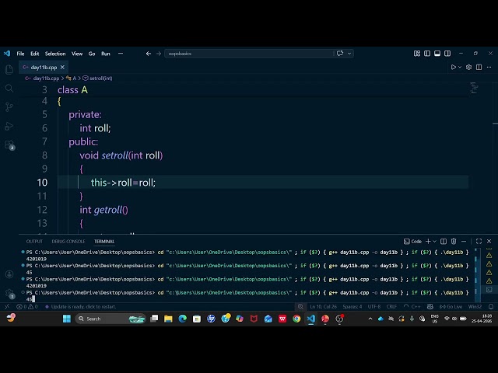Click the taskbar Search box
The image size is (498, 373).
tap(110, 319)
